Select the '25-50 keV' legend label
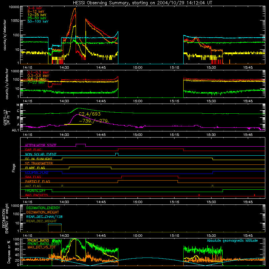Image resolution: width=269 pixels, height=269 pixels. (x=37, y=18)
